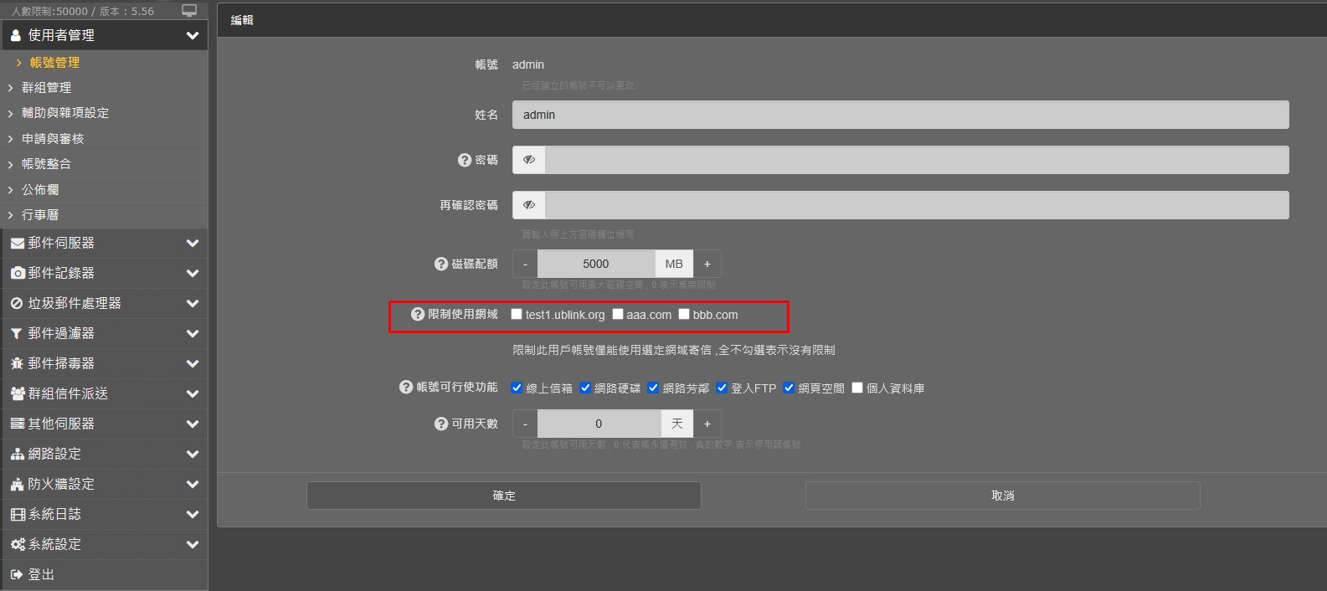
Task: Increase disk quota with plus button
Action: tap(707, 264)
